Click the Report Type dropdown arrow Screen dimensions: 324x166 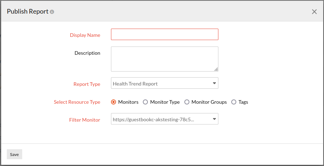tap(214, 83)
